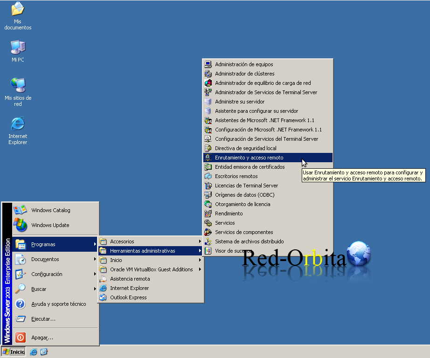
Task: Select Buscar in the Start menu
Action: [x=55, y=289]
